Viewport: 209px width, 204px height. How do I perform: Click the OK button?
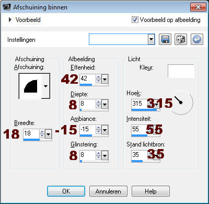click(66, 191)
